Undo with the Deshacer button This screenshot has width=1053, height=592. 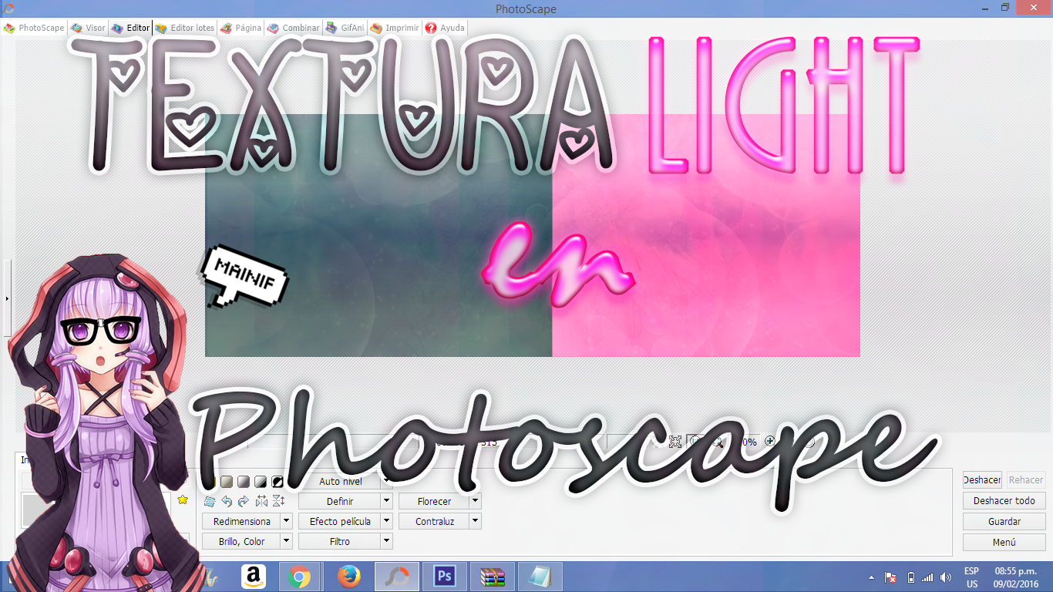[x=982, y=479]
